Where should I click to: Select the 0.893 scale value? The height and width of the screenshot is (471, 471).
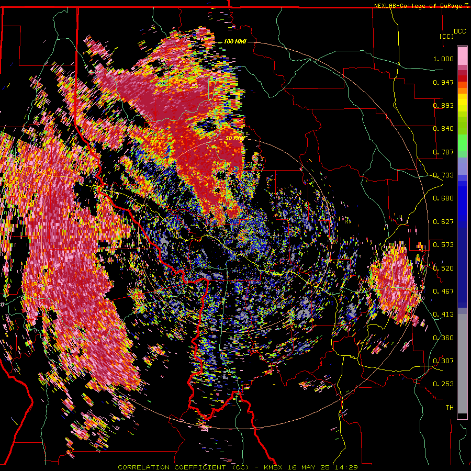[x=443, y=105]
